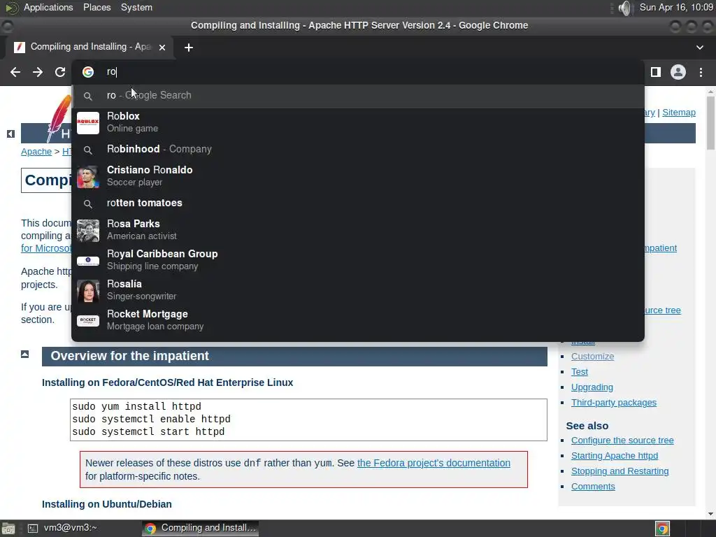Click the 'sudo yum install httpd' code line
Screen dimensions: 716x537
136,406
